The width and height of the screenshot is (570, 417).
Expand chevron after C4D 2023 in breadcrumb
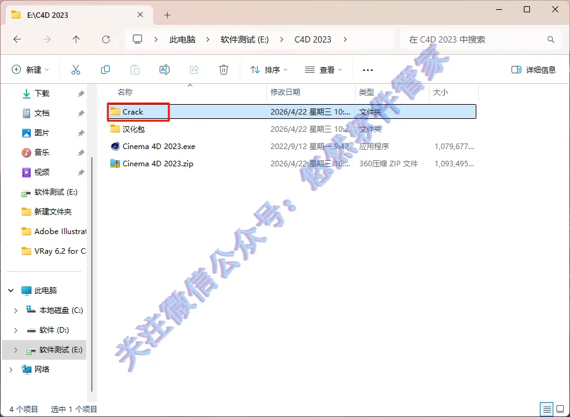[345, 39]
